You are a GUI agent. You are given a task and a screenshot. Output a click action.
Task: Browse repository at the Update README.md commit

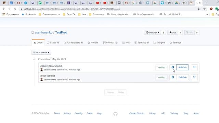194,67
